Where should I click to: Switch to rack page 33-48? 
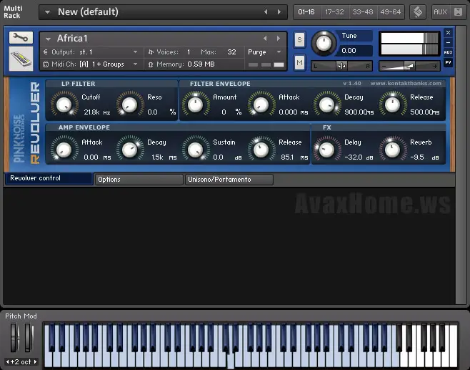(363, 12)
